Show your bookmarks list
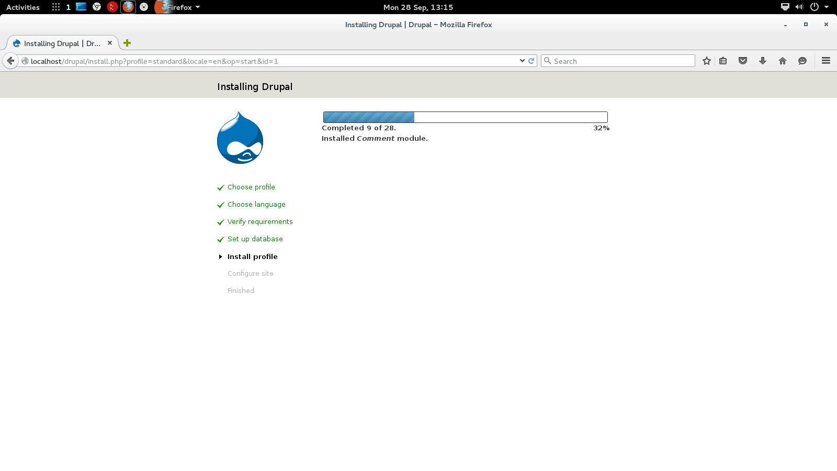The width and height of the screenshot is (837, 471). pos(723,61)
